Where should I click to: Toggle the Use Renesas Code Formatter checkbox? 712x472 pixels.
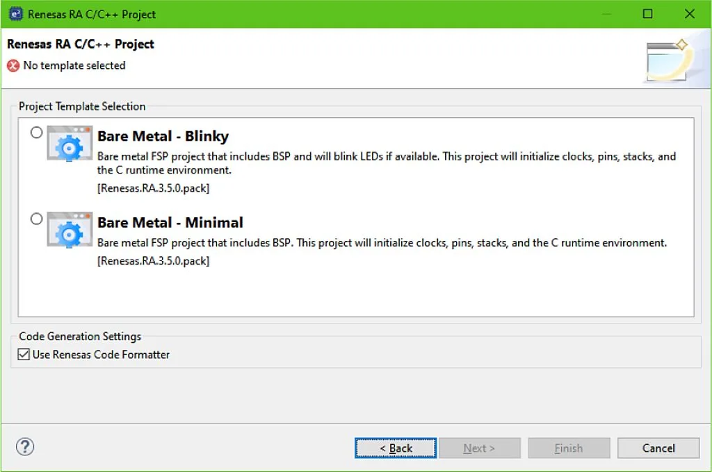point(24,355)
